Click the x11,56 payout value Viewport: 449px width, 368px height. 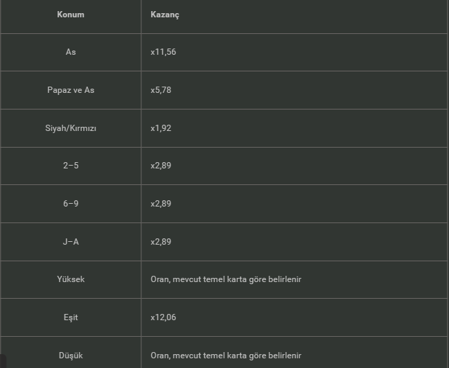point(163,52)
